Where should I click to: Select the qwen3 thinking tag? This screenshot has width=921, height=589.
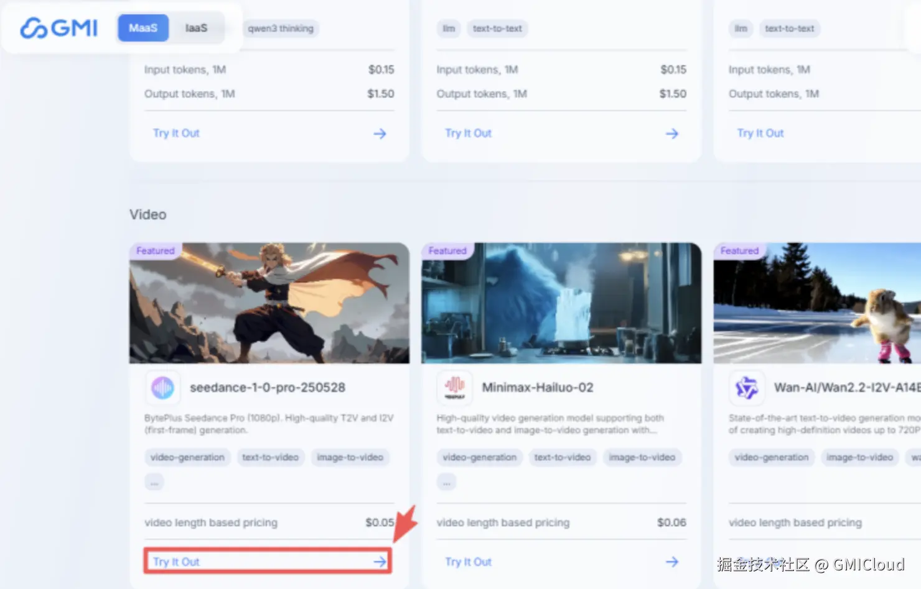coord(281,29)
